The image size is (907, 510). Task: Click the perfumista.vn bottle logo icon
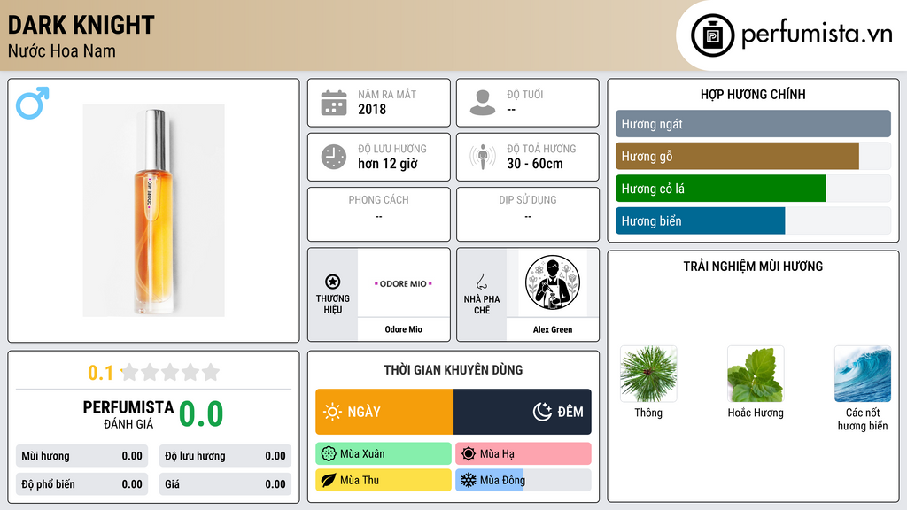(712, 35)
